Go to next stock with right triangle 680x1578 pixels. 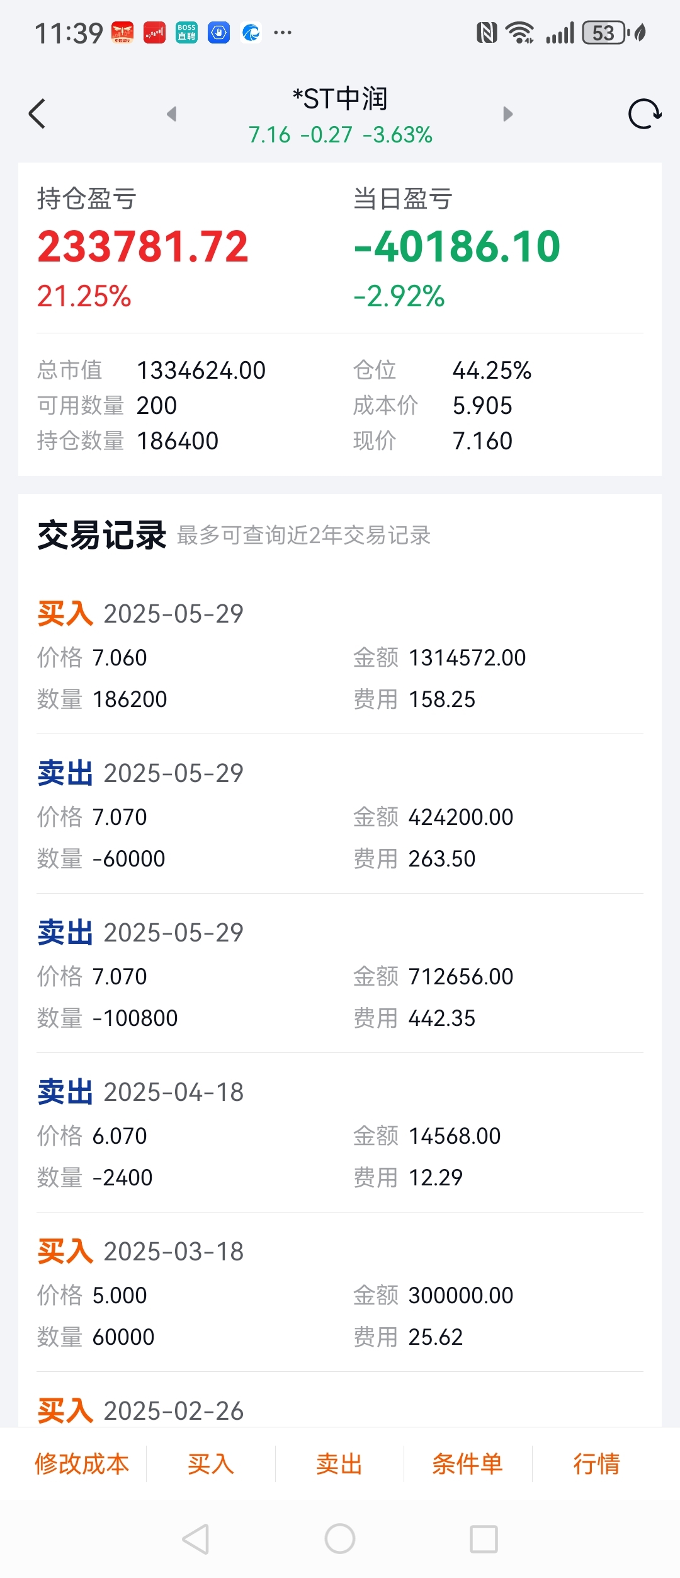[508, 114]
